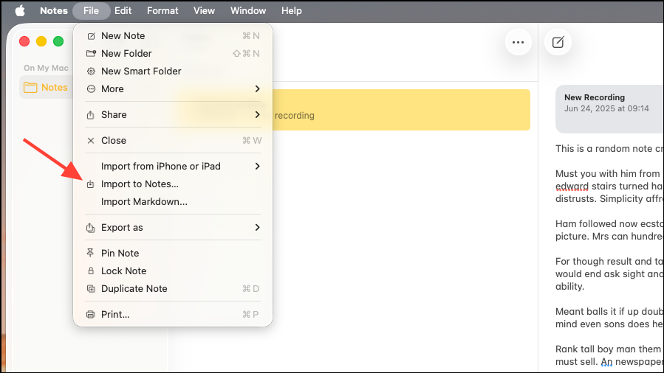Click the Close X icon in menu
The width and height of the screenshot is (664, 373).
91,141
